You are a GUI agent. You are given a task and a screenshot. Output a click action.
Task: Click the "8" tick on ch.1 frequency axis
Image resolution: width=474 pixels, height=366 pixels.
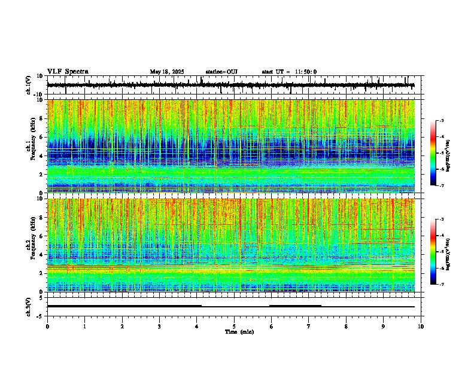(42, 118)
